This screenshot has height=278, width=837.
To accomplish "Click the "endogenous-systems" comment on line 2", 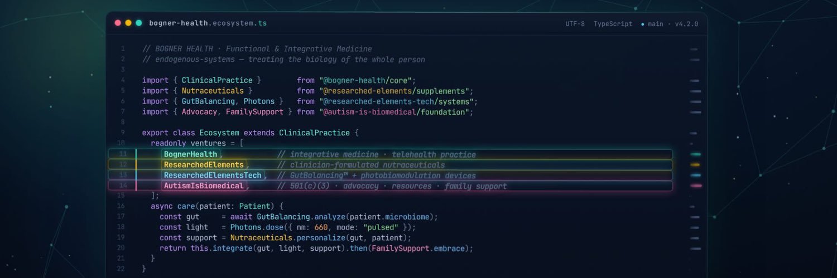I will (x=283, y=60).
